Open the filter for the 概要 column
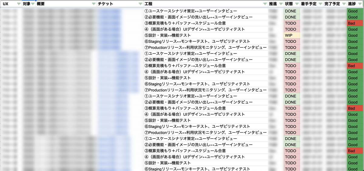Image resolution: width=364 pixels, height=171 pixels. coord(94,4)
